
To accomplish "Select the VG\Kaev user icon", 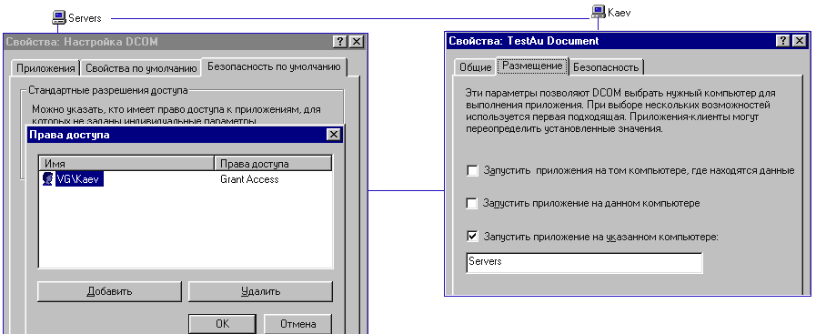I will coord(47,179).
